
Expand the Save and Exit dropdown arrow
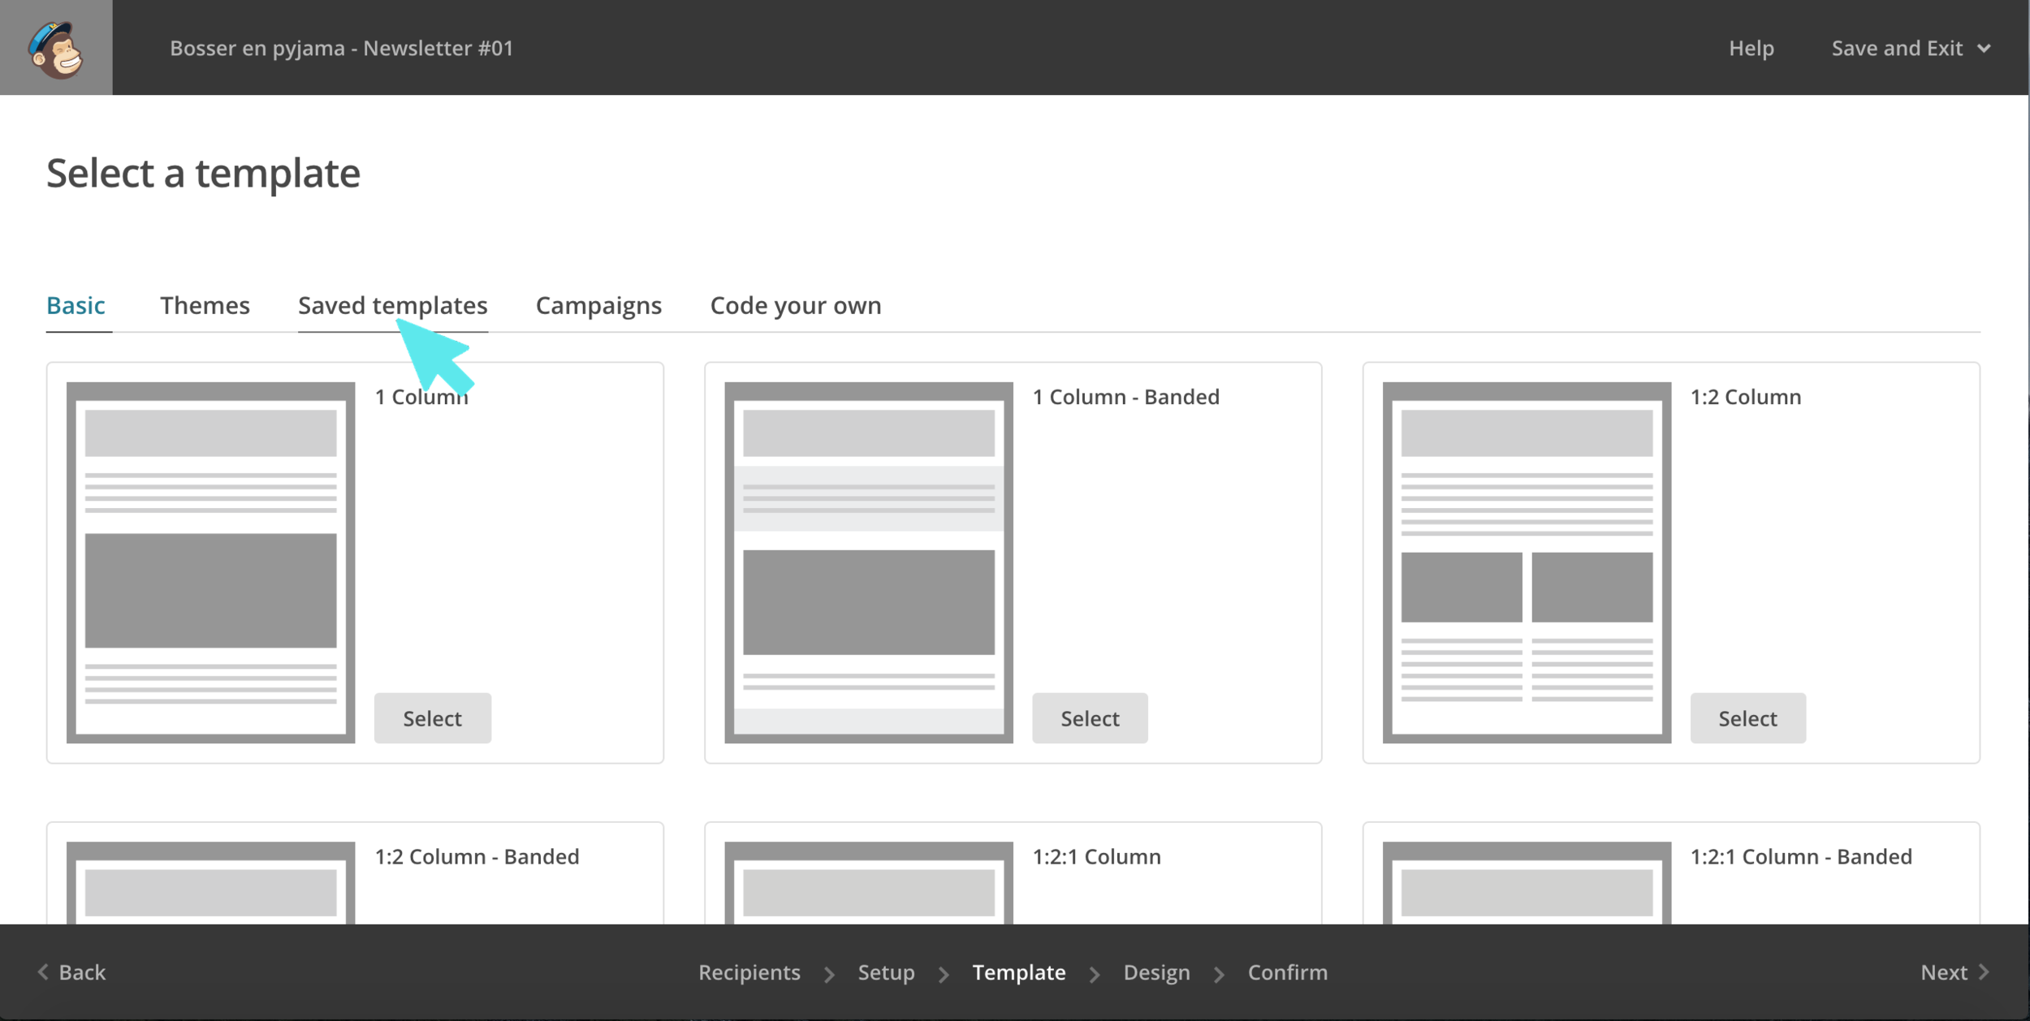[1984, 49]
